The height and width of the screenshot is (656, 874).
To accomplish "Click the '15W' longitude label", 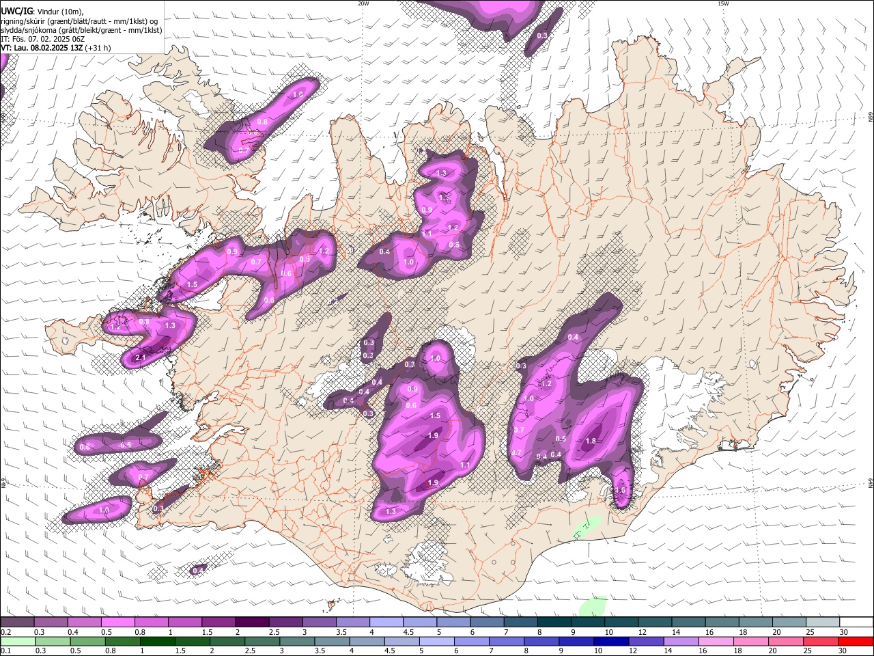I will pyautogui.click(x=723, y=3).
